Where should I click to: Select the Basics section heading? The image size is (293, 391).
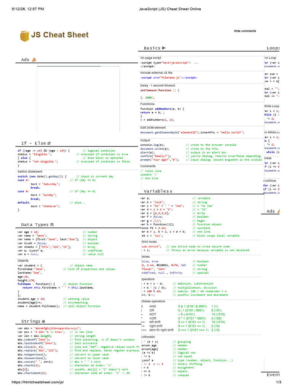coord(152,48)
